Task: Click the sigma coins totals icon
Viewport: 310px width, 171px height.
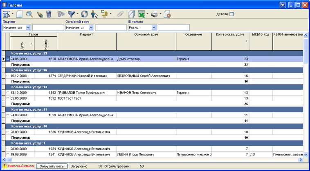Action: pos(104,14)
